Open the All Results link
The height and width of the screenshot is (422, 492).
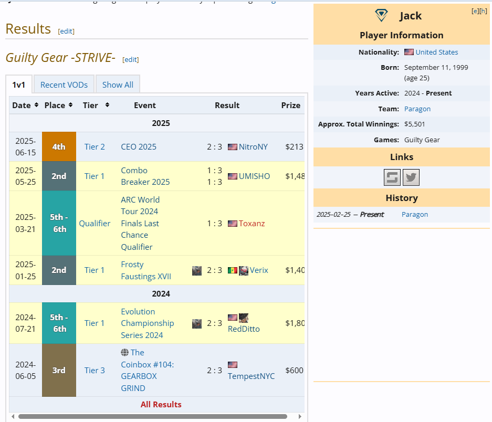[161, 405]
